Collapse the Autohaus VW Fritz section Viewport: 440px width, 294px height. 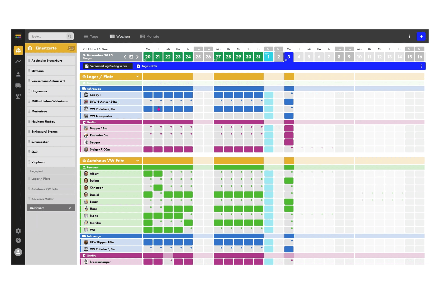(138, 161)
